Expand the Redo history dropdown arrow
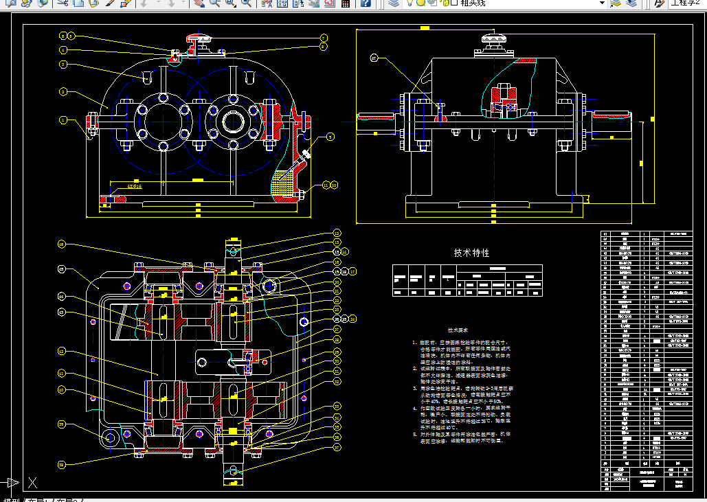707x502 pixels. point(183,3)
